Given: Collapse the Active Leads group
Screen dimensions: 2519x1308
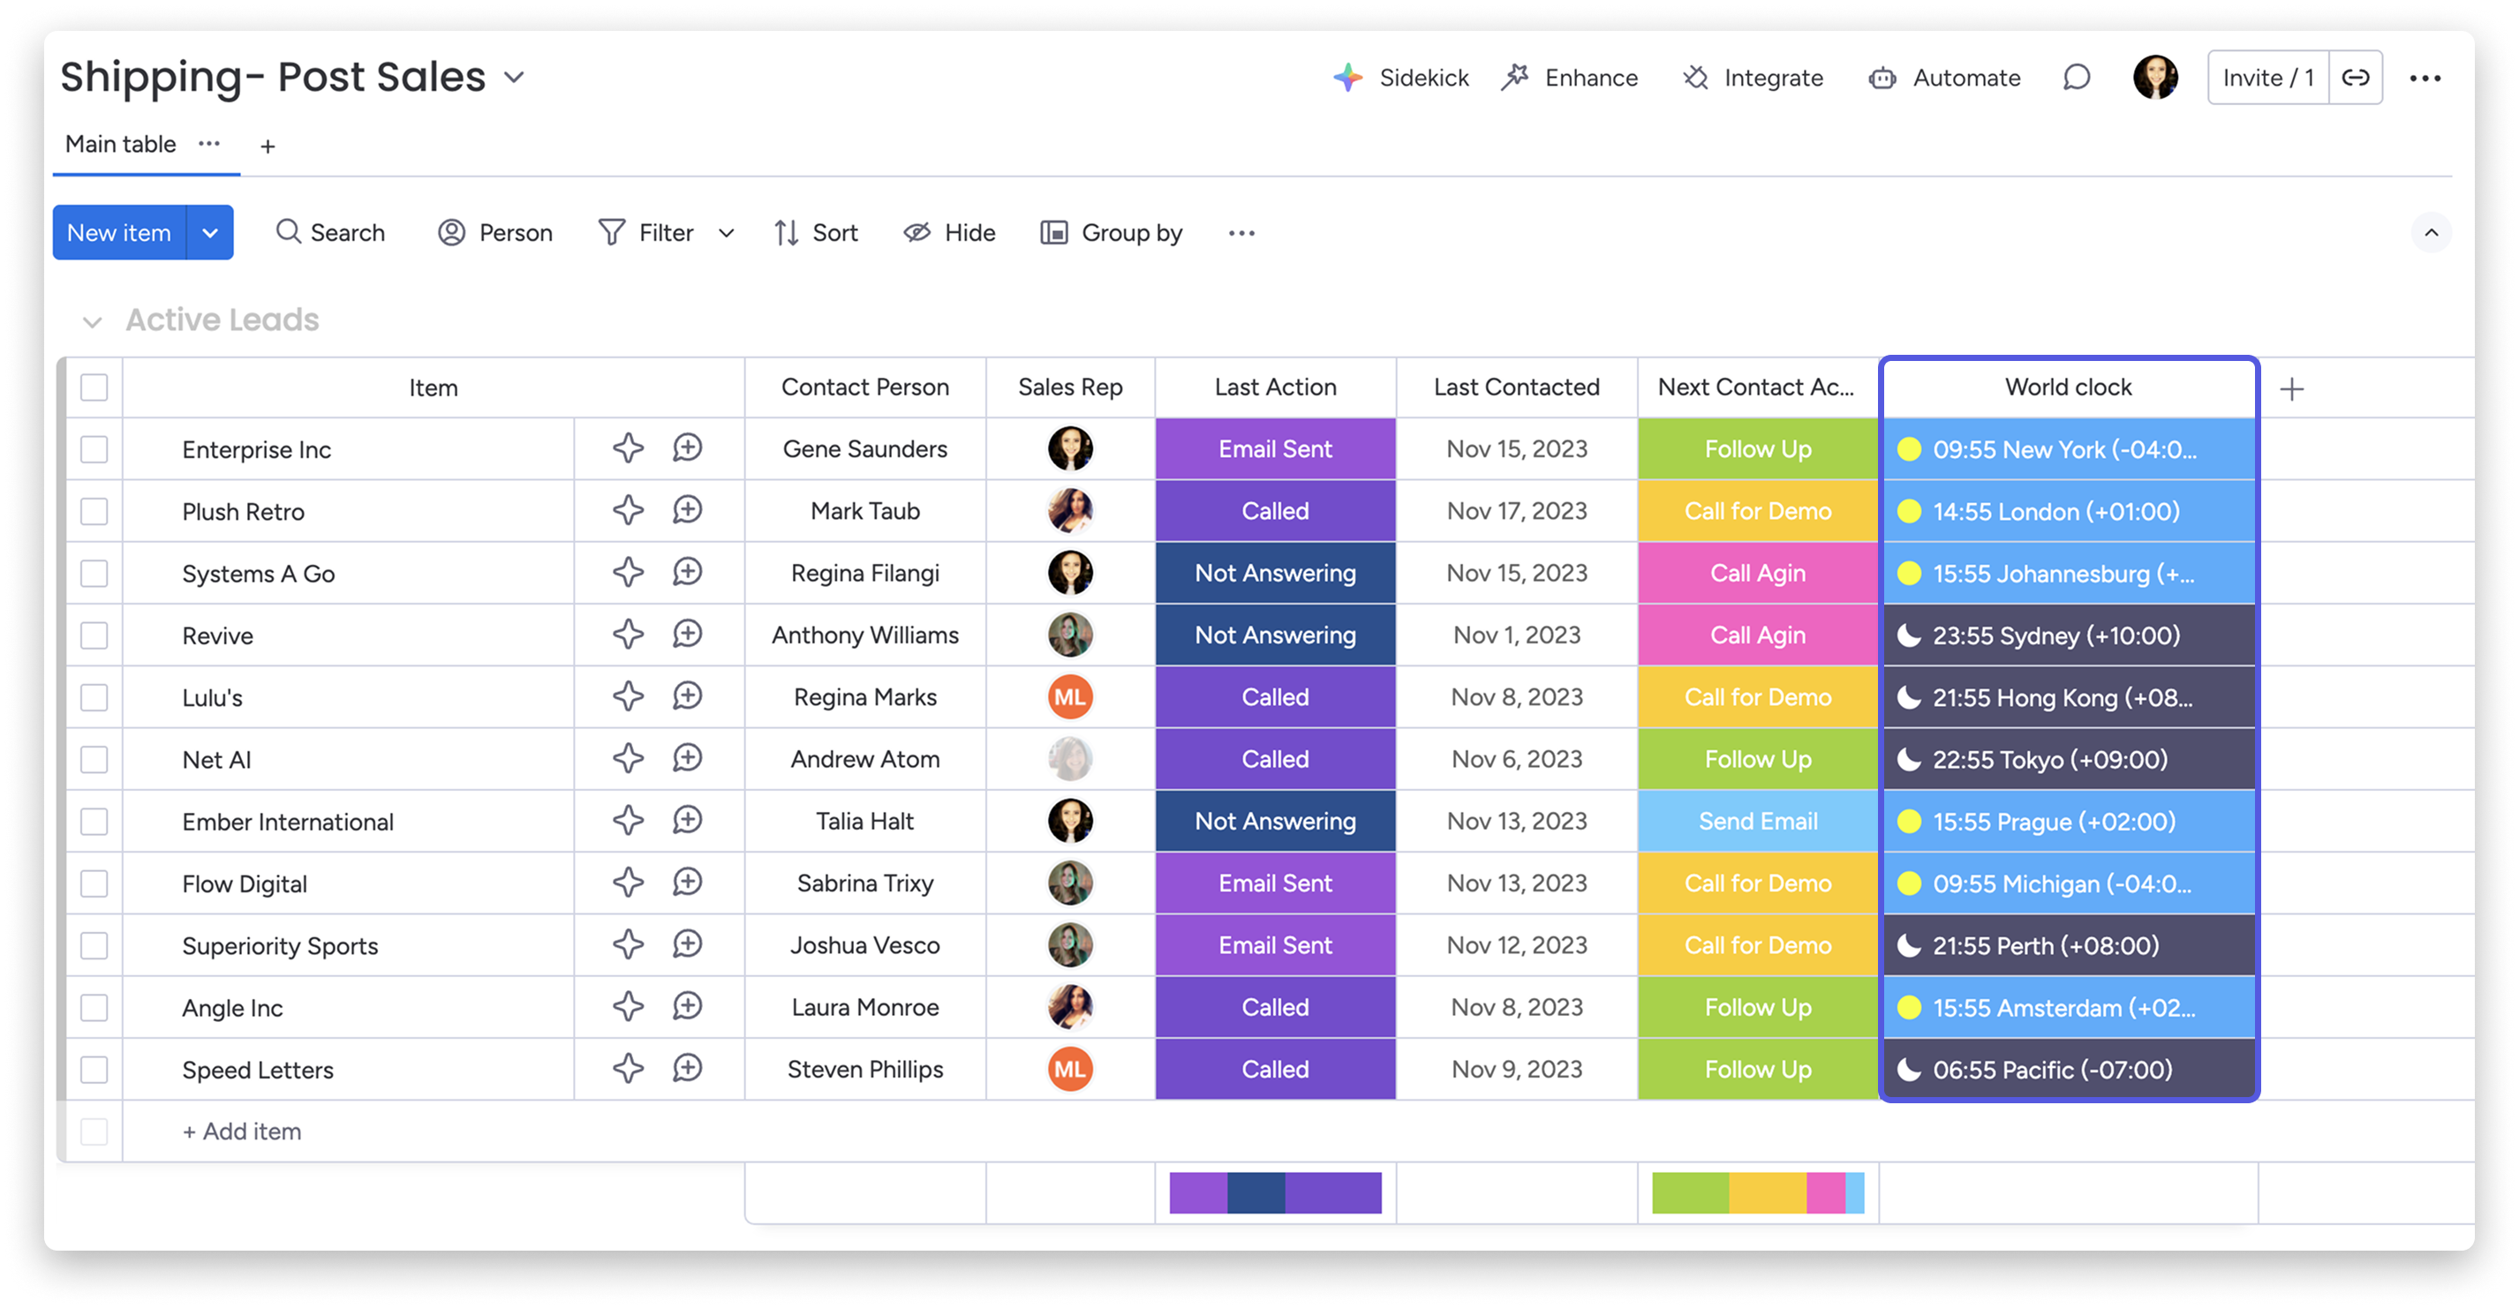Looking at the screenshot, I should pos(92,321).
